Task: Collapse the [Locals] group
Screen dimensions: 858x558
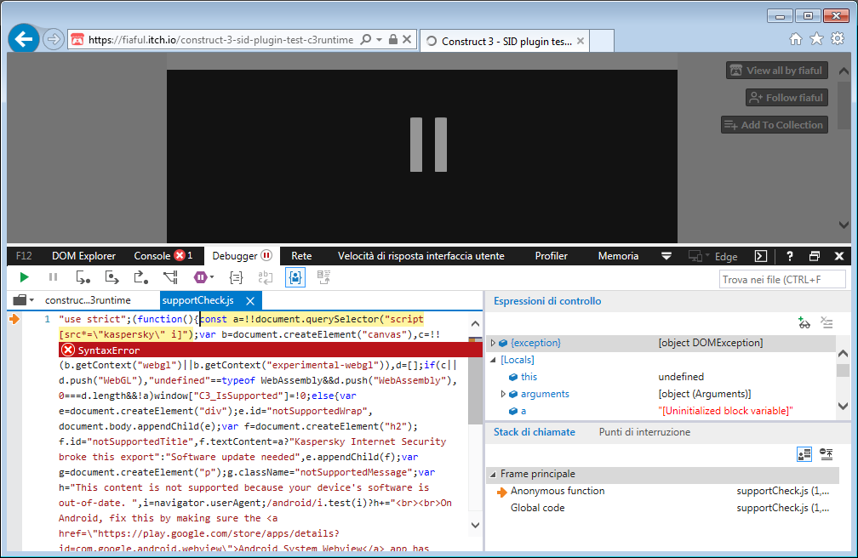Action: point(493,360)
